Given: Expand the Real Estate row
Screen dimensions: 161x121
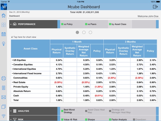Looking at the screenshot, I should pyautogui.click(x=12, y=82).
